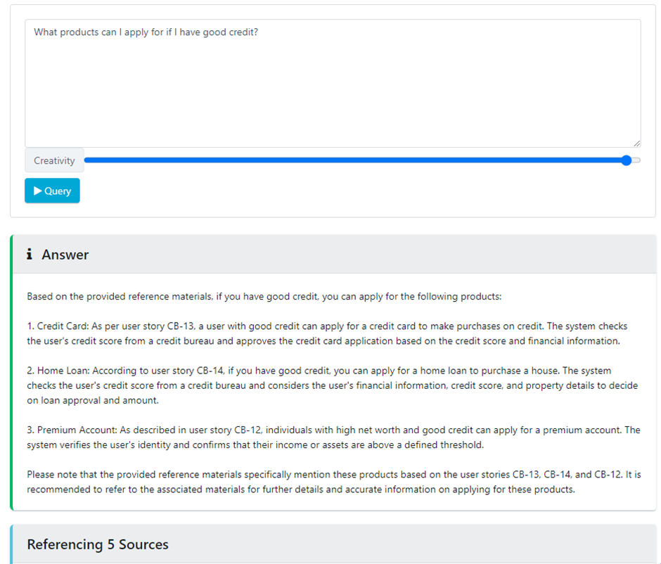
Task: Click the Home Loan answer paragraph
Action: (327, 385)
